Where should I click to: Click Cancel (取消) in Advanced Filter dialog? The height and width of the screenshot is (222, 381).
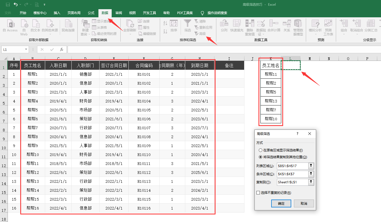pos(304,204)
